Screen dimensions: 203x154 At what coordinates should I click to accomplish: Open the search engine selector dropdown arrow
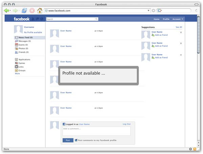pyautogui.click(x=161, y=11)
